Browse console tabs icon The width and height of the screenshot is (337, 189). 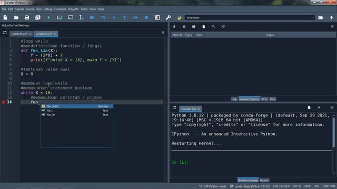pos(174,107)
